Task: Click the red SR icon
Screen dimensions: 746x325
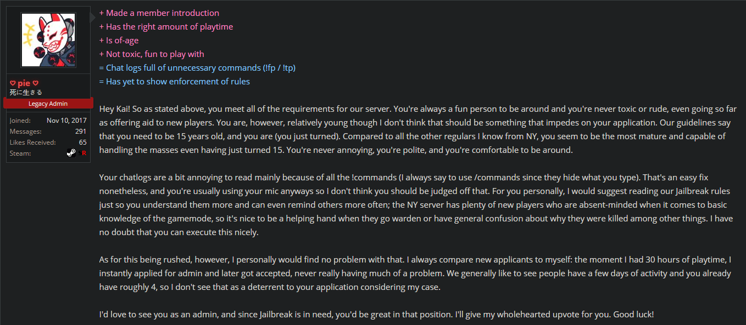Action: pos(82,153)
